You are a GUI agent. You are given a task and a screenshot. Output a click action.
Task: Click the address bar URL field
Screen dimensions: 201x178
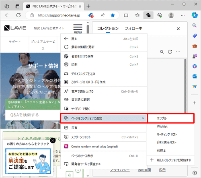[x=59, y=15]
